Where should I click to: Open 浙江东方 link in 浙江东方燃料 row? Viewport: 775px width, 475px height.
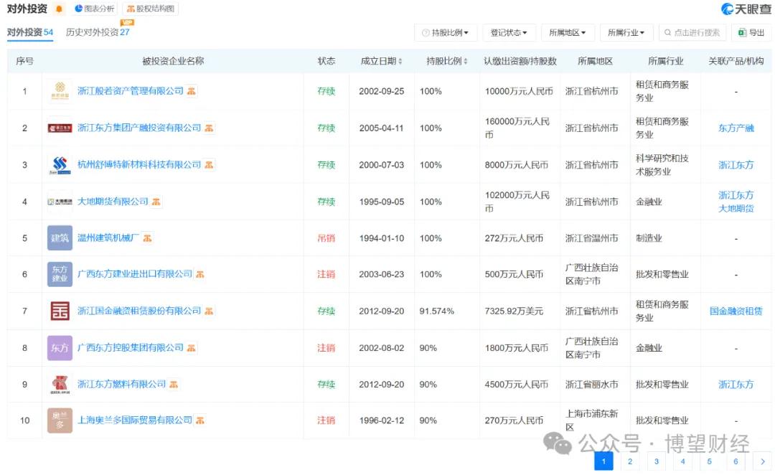(736, 384)
